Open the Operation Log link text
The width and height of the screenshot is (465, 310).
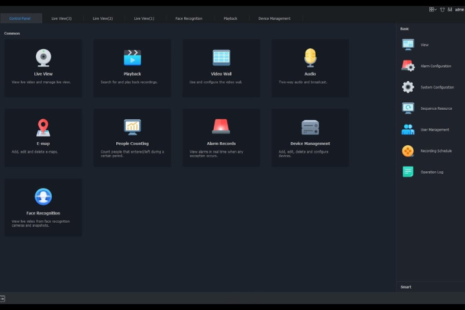point(432,172)
